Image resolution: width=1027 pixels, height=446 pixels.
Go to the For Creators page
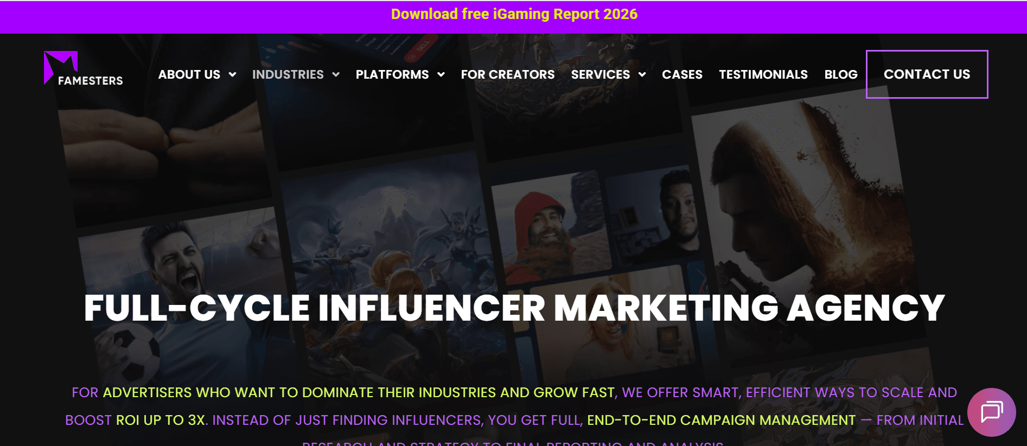(508, 74)
